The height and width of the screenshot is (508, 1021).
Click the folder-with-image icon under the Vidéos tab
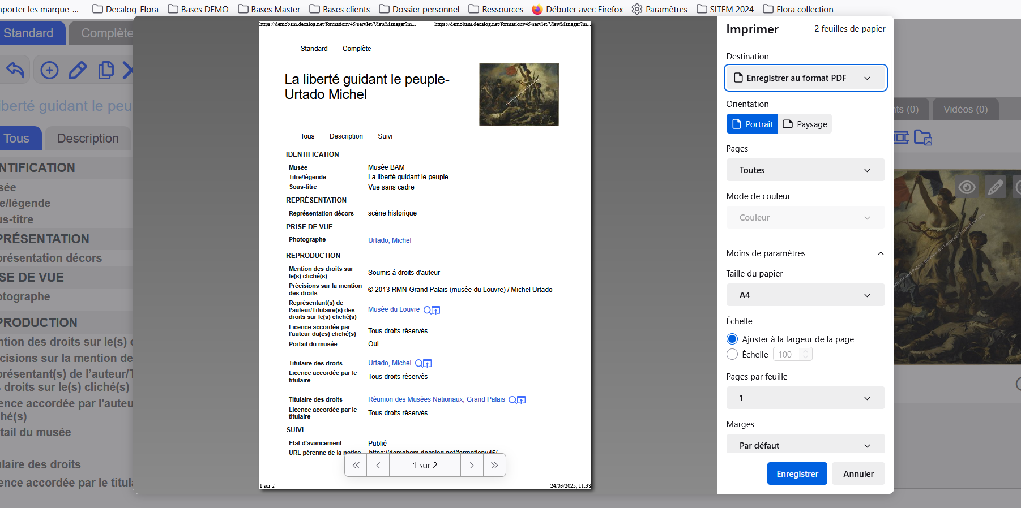coord(923,137)
